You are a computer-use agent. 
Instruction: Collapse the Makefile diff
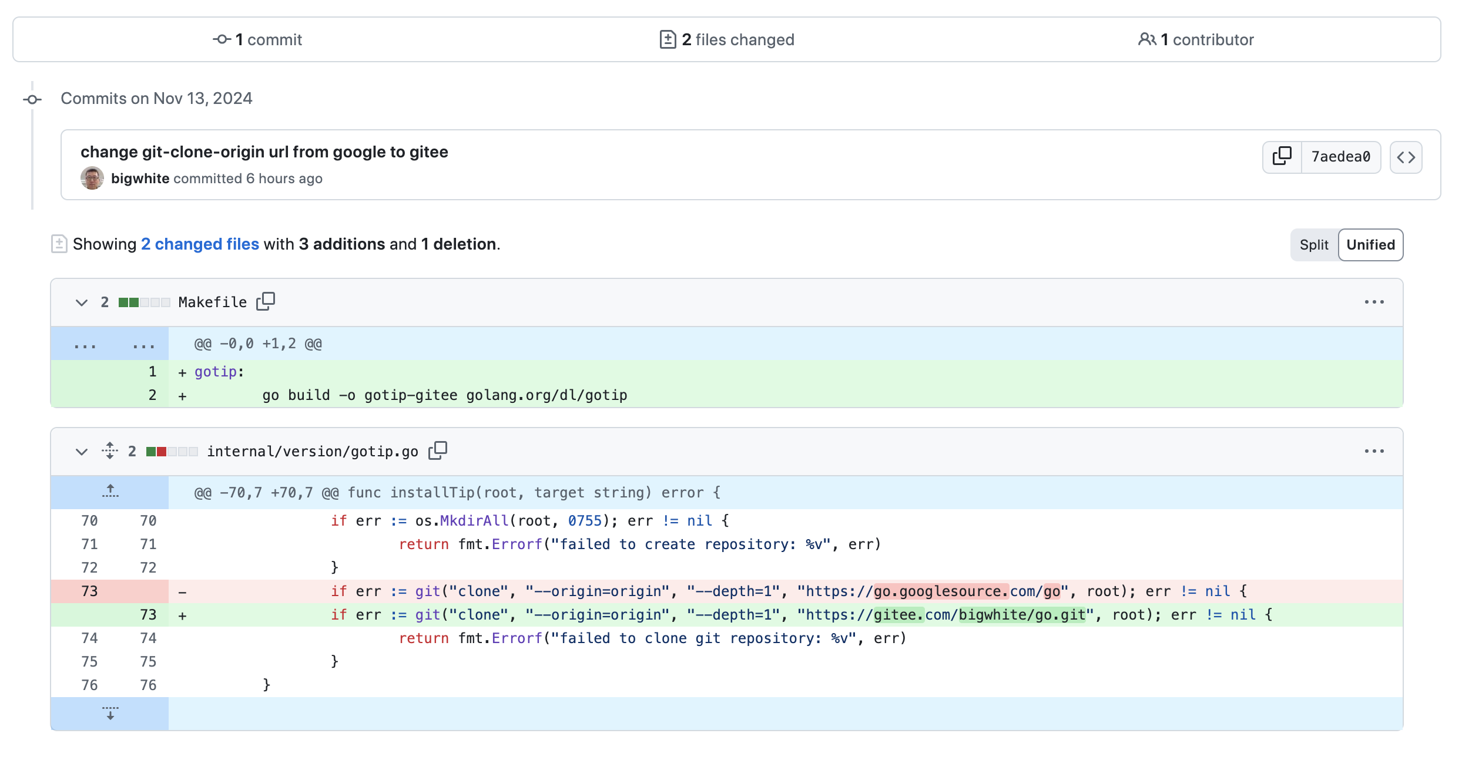click(82, 302)
